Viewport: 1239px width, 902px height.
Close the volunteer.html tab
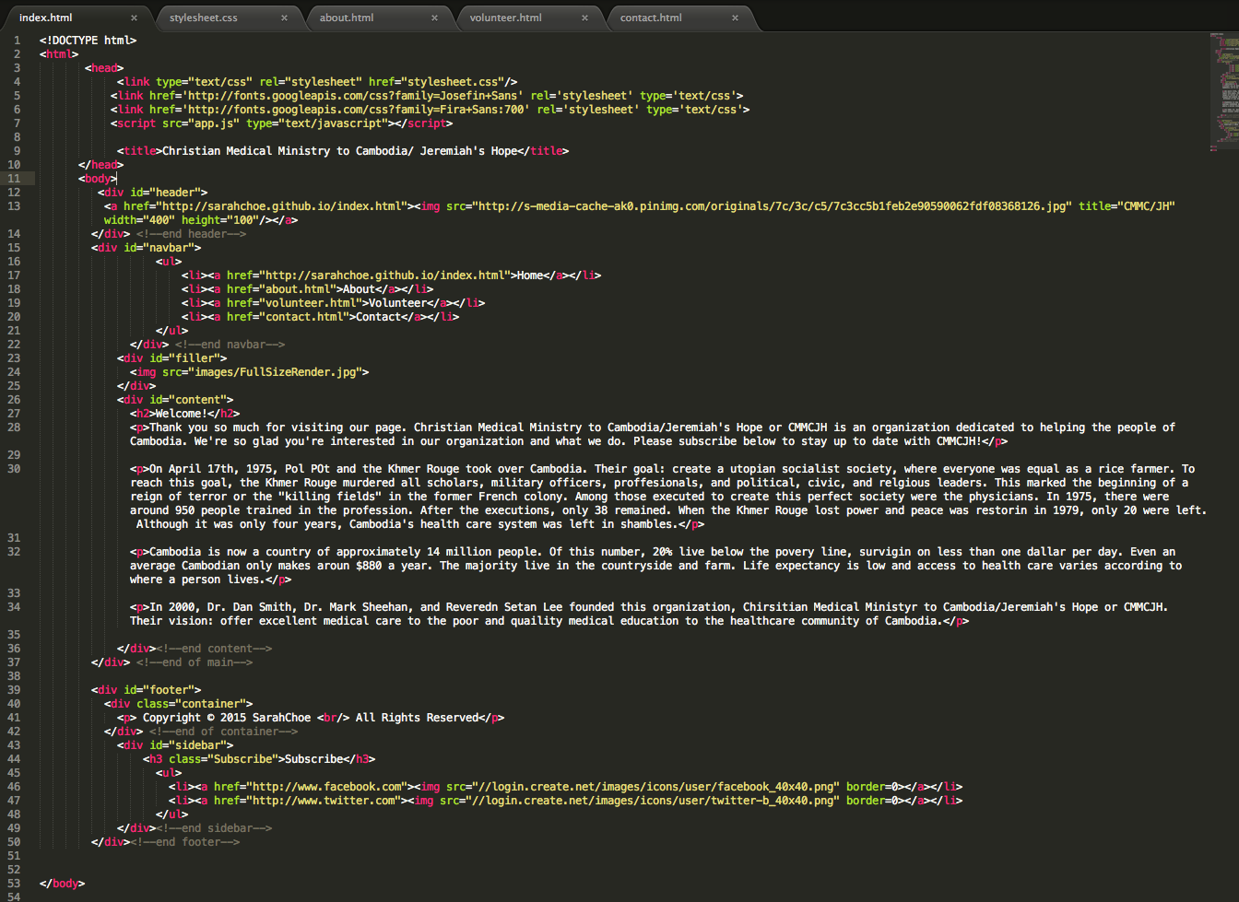click(x=584, y=18)
